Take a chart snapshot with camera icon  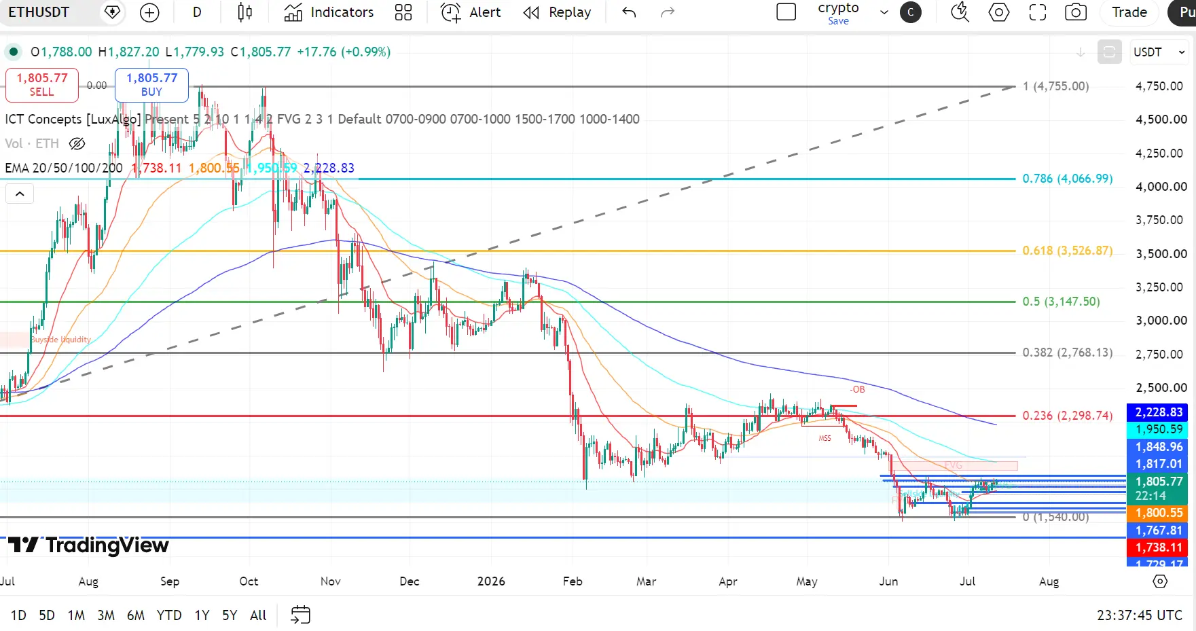(x=1076, y=12)
